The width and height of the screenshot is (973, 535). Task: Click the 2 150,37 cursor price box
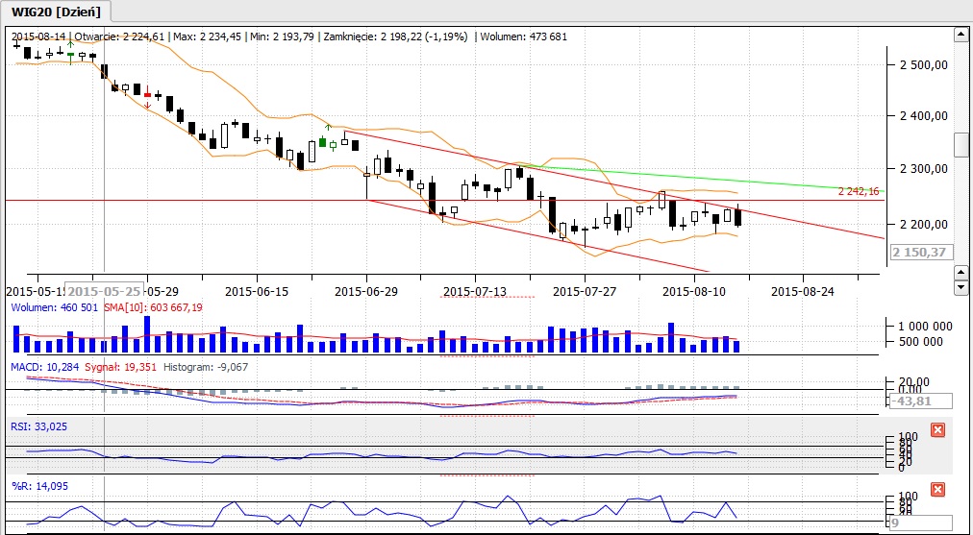click(x=922, y=253)
